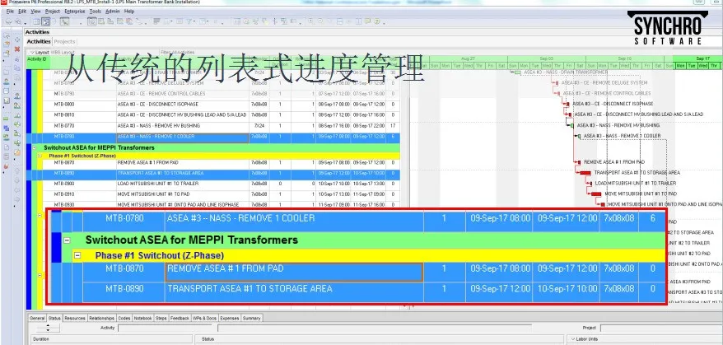Open the Tools menu

point(96,11)
